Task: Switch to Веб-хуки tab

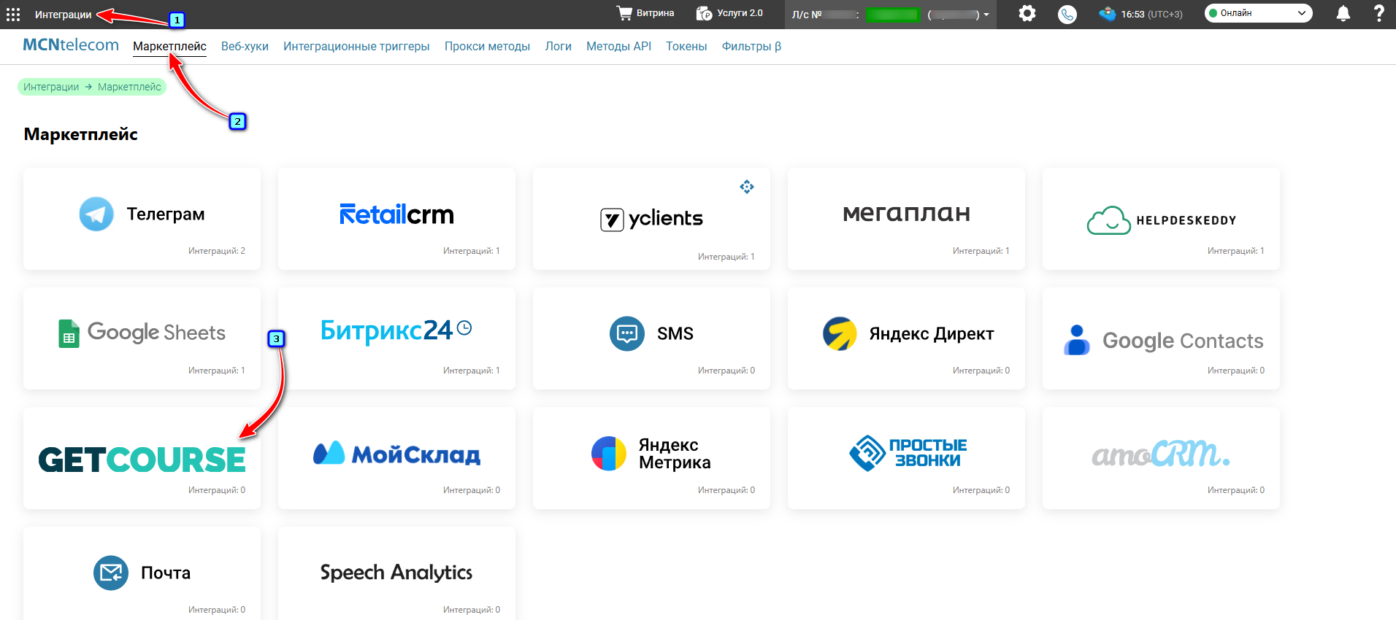Action: click(x=245, y=46)
